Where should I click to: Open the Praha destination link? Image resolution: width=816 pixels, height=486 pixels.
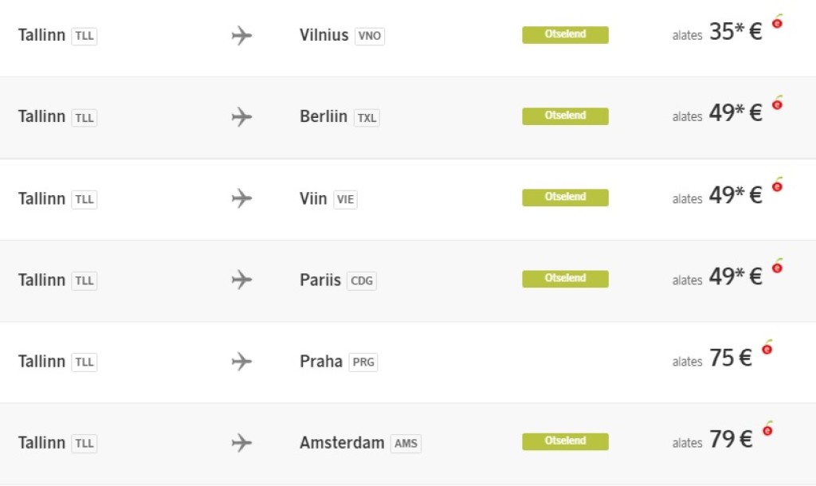(320, 361)
